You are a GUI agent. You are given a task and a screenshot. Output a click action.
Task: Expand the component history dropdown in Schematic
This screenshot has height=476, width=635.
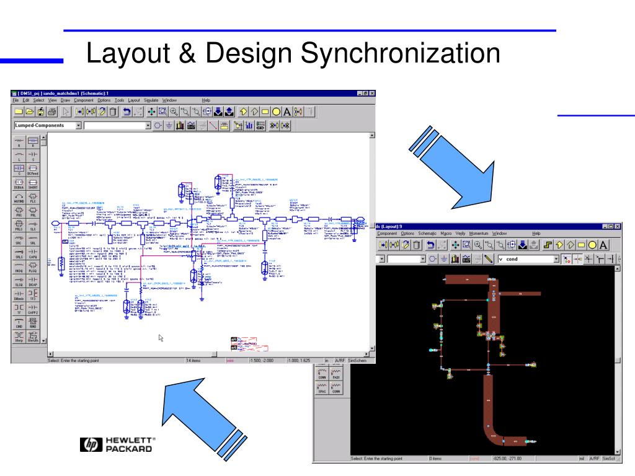148,125
